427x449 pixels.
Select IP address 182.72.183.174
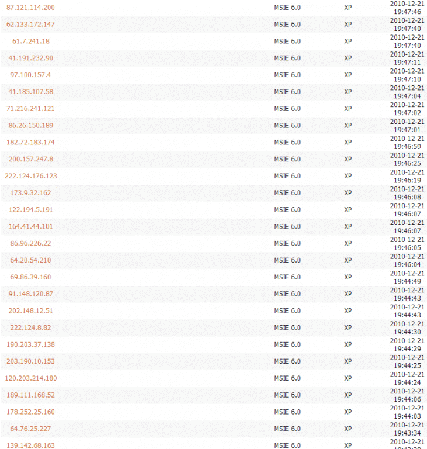(30, 143)
